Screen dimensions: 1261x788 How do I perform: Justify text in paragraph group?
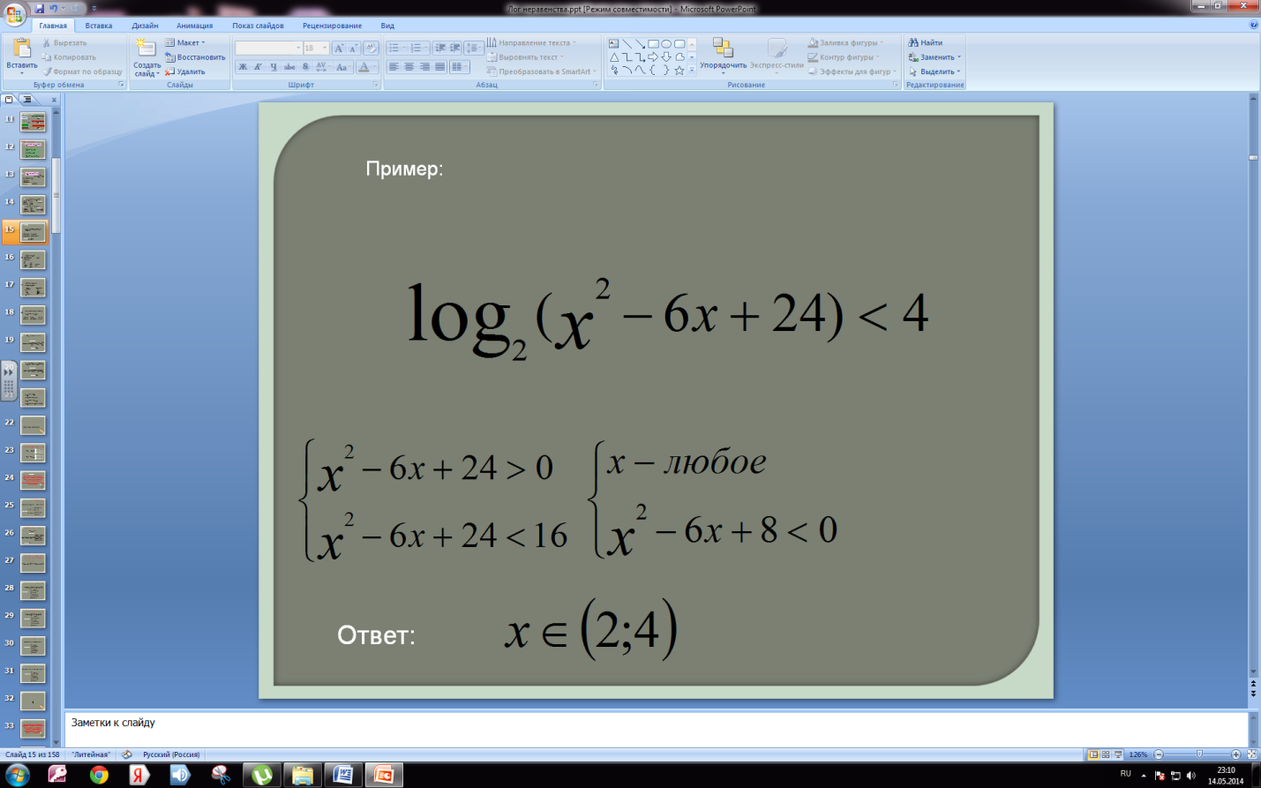(439, 67)
